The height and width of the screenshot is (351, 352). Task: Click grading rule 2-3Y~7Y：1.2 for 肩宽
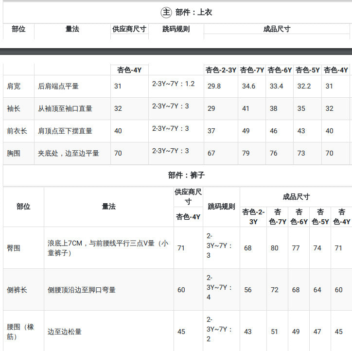point(173,84)
